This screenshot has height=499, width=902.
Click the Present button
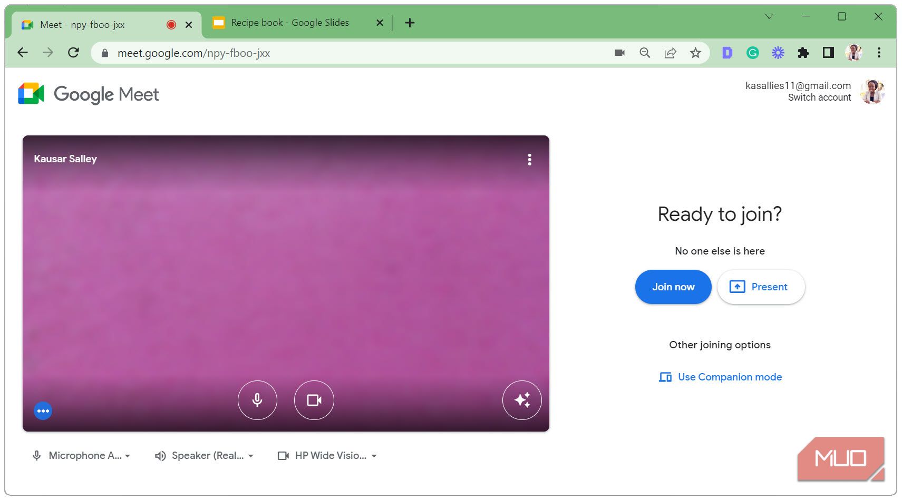click(761, 287)
